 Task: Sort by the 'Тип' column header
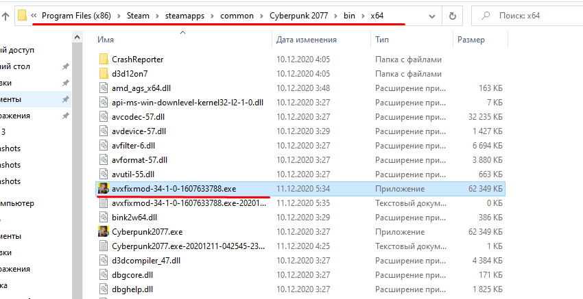click(x=382, y=40)
